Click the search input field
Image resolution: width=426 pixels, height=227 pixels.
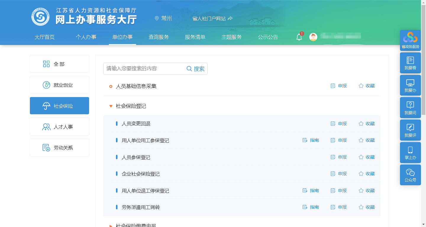(144, 69)
